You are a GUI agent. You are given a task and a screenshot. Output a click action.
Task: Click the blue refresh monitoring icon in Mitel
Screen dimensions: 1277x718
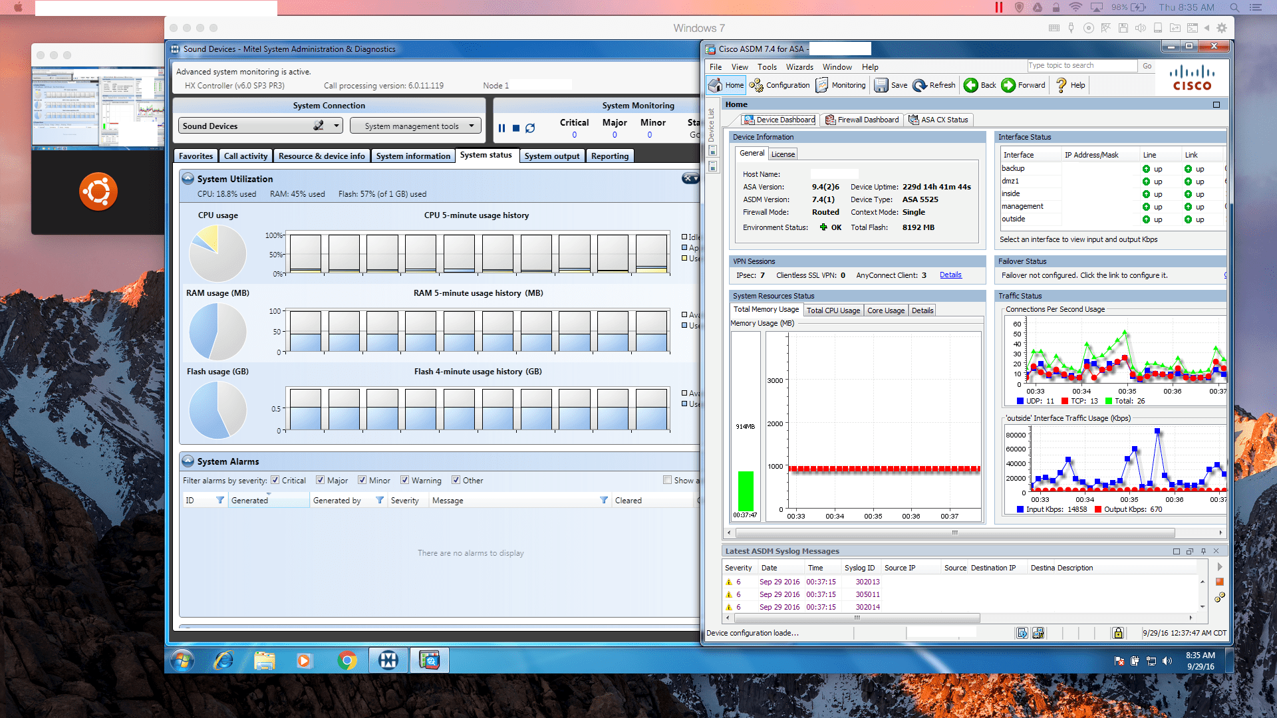click(530, 128)
